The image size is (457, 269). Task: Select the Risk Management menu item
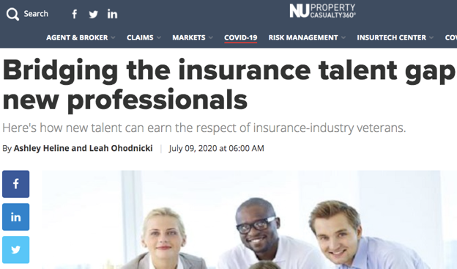coord(303,37)
